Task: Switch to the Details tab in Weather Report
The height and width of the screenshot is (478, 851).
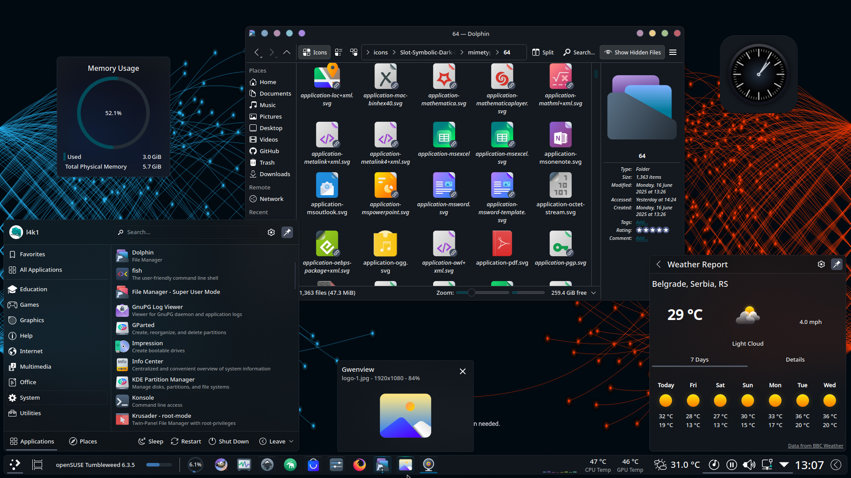Action: 795,359
